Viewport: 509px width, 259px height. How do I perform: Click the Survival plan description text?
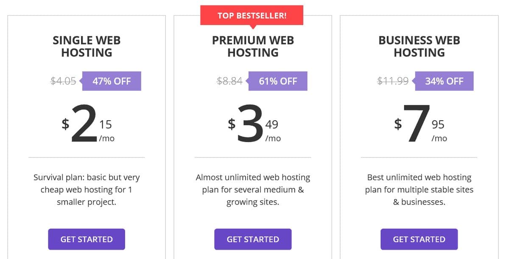(x=87, y=190)
